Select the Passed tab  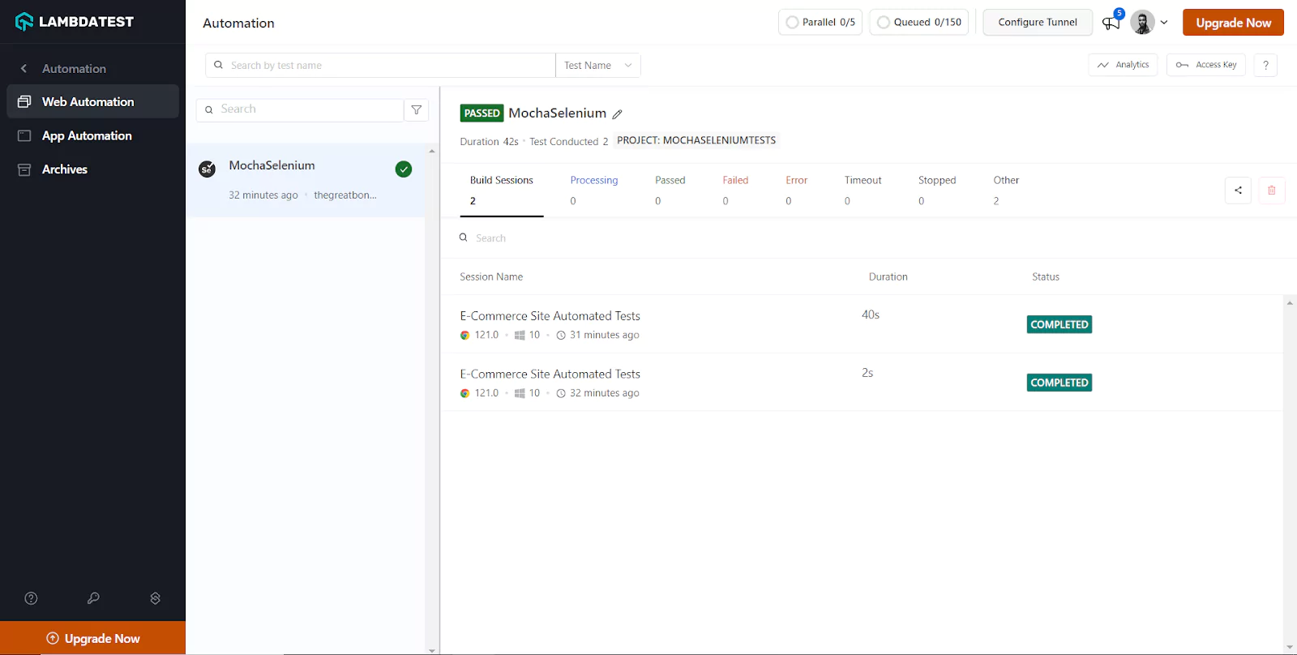pos(670,191)
